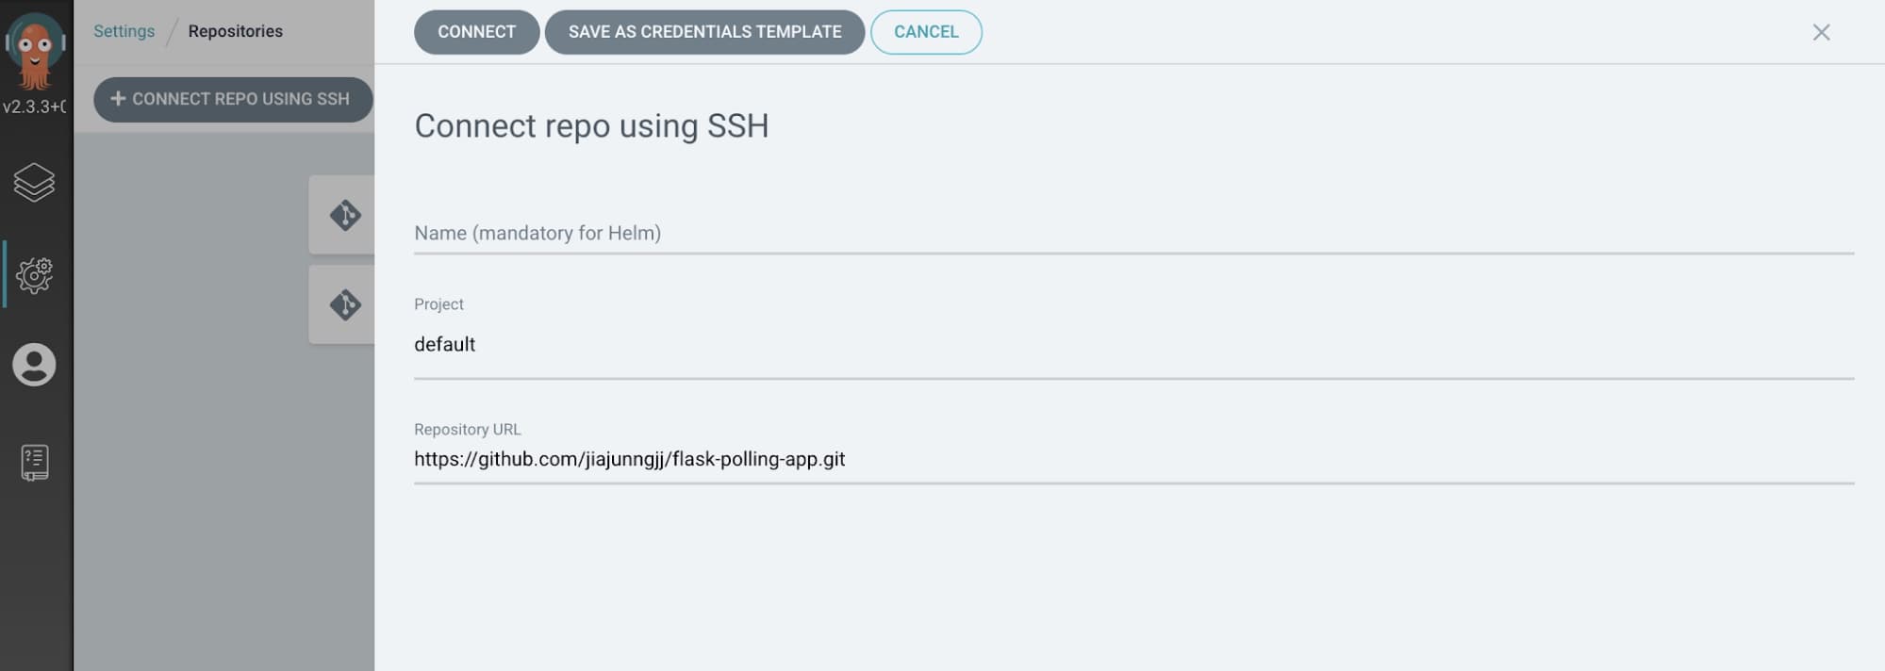1885x671 pixels.
Task: Open User Info via the avatar sidebar icon
Action: pyautogui.click(x=34, y=365)
